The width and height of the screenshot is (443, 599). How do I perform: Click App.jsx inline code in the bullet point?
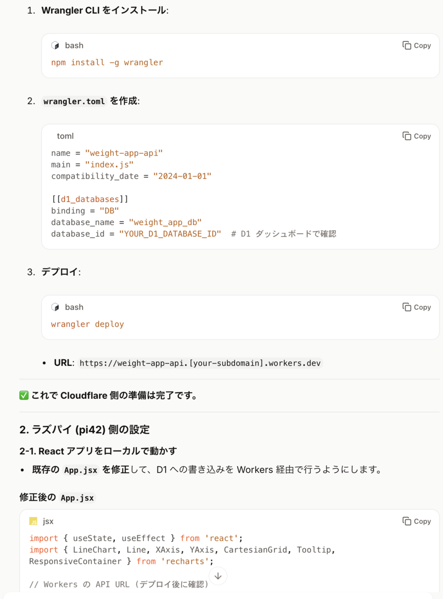point(81,470)
